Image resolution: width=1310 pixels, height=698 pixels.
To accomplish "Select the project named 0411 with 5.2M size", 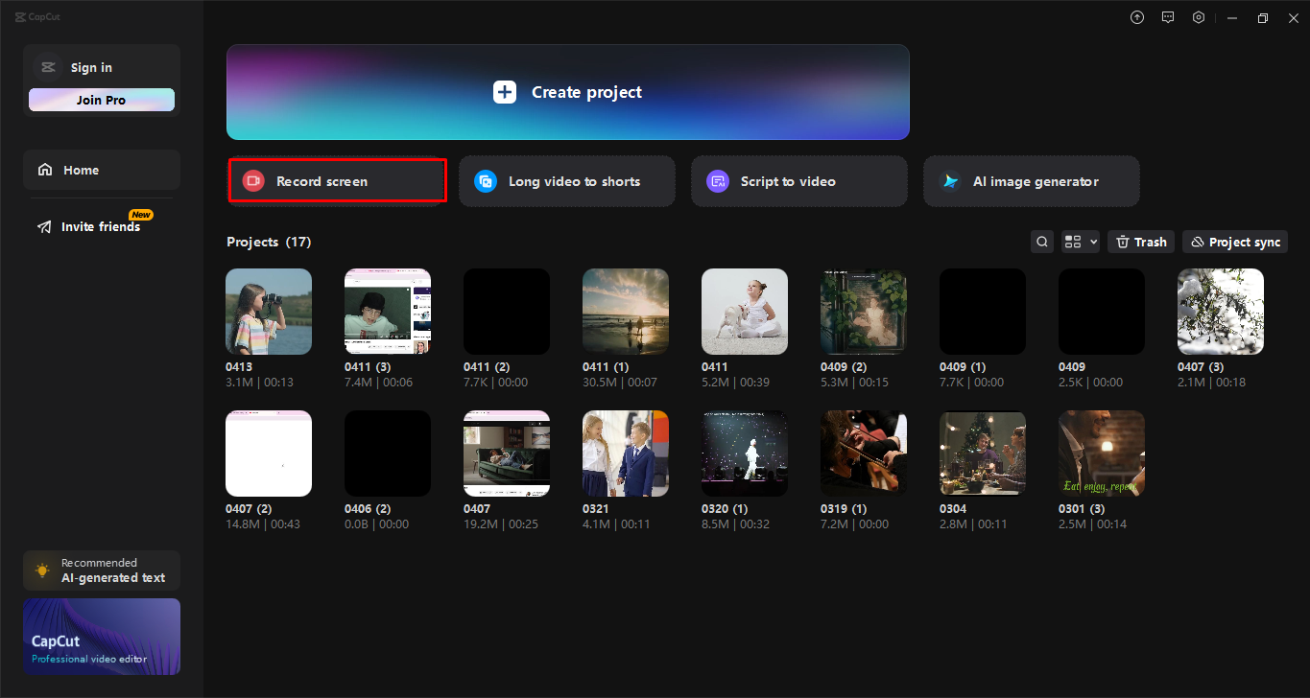I will tap(745, 312).
